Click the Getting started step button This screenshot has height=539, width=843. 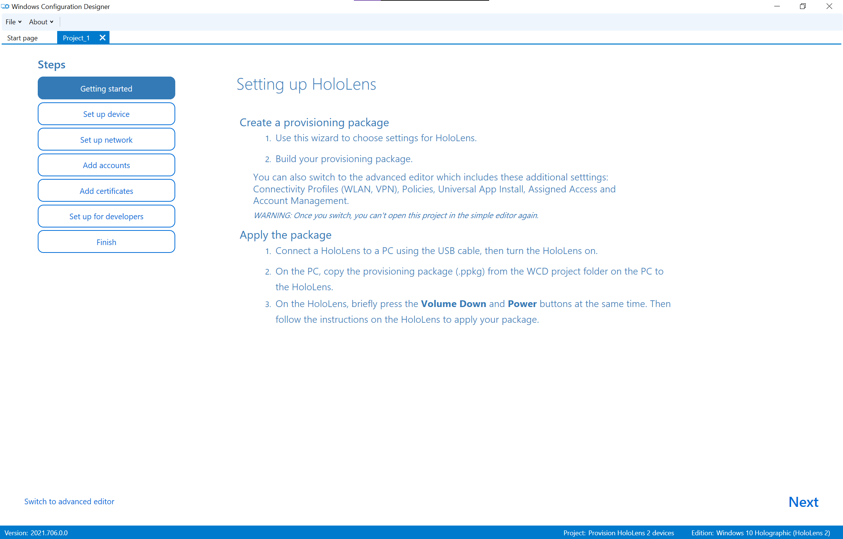tap(106, 89)
